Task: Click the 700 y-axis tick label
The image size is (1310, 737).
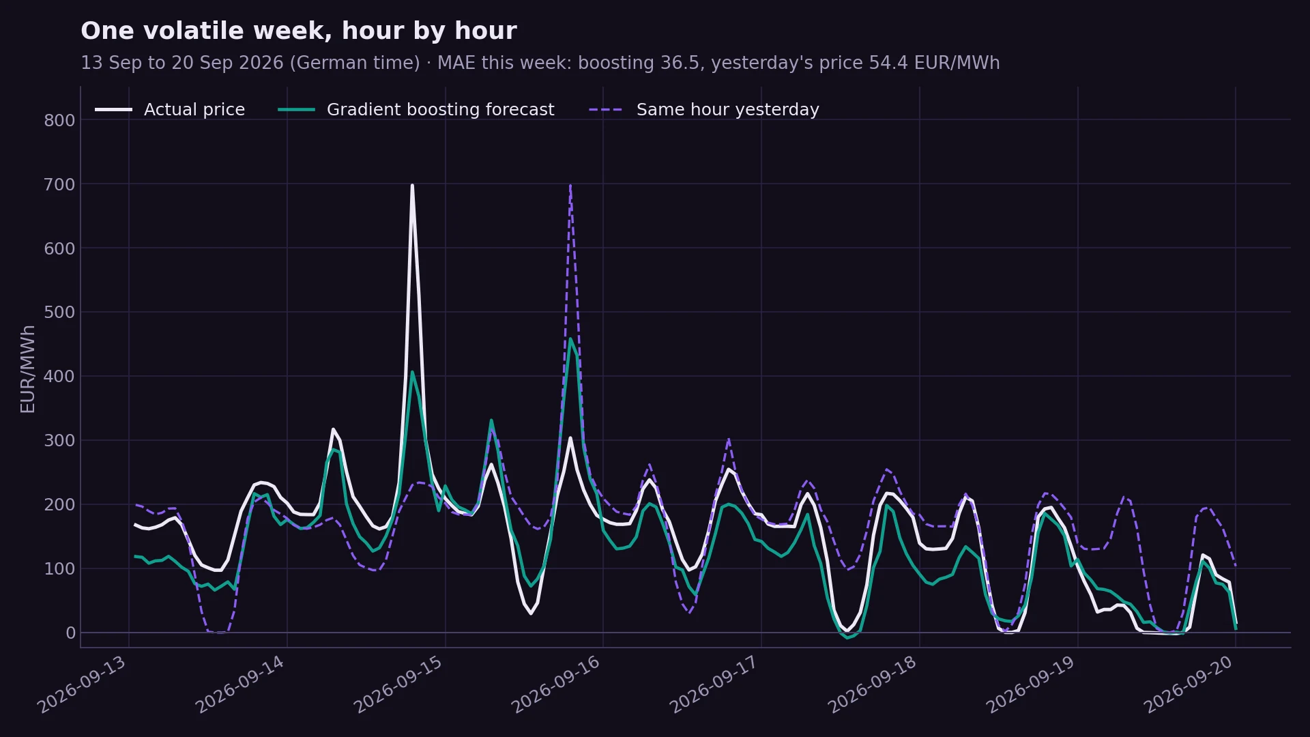Action: [59, 185]
